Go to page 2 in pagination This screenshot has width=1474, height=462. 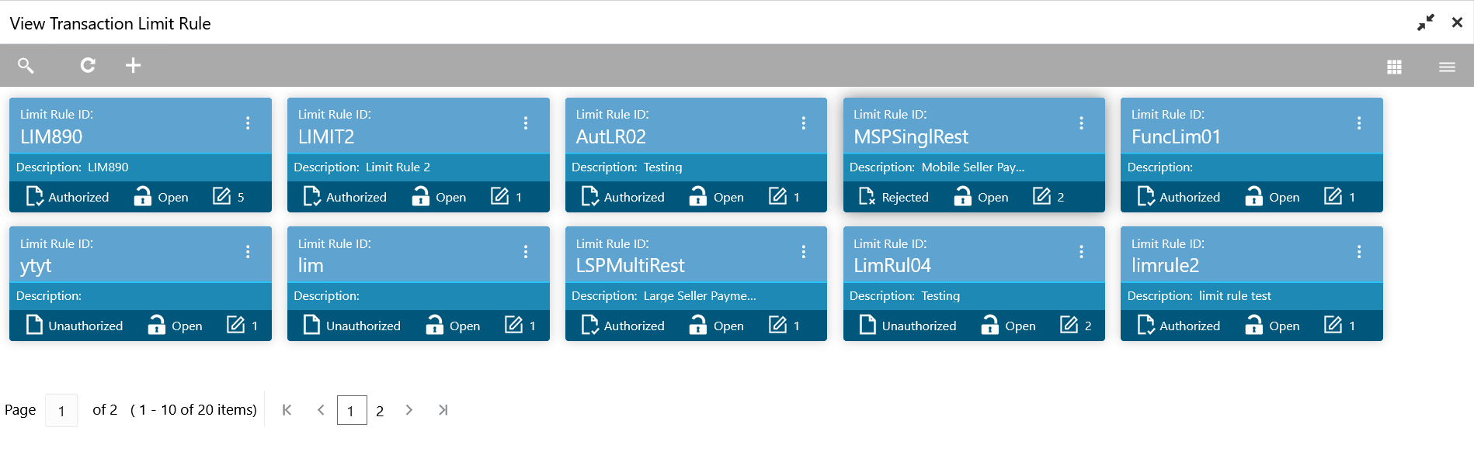click(380, 411)
